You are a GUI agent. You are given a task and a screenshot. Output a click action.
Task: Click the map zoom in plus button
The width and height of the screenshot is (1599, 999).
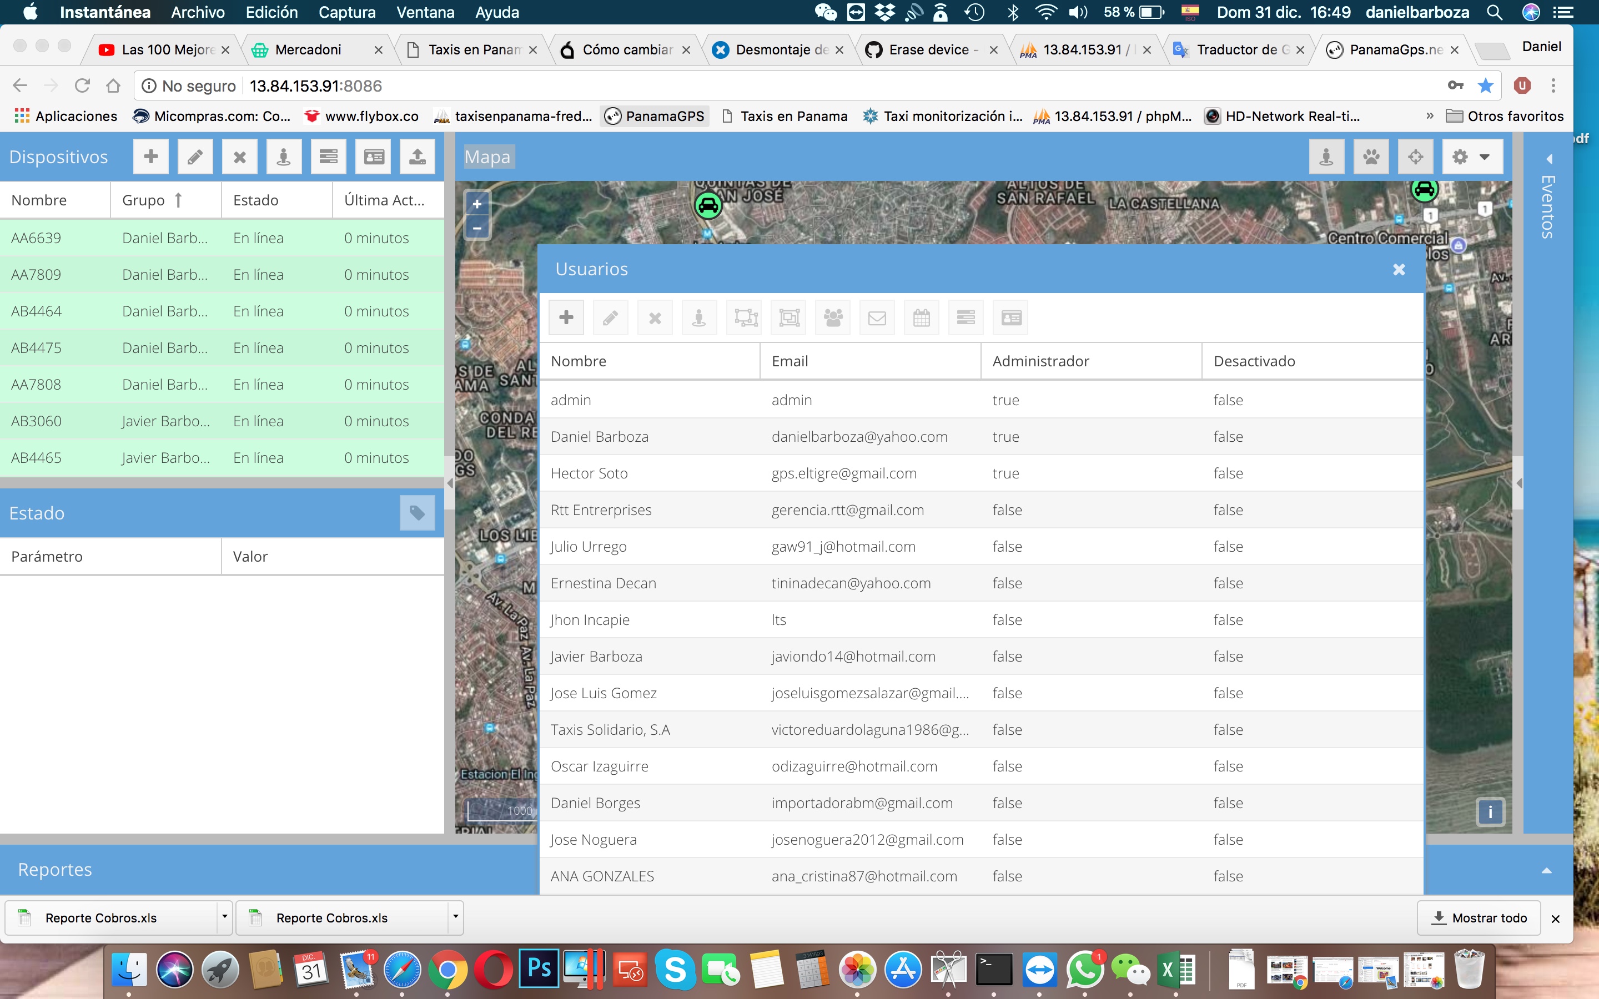pyautogui.click(x=477, y=204)
